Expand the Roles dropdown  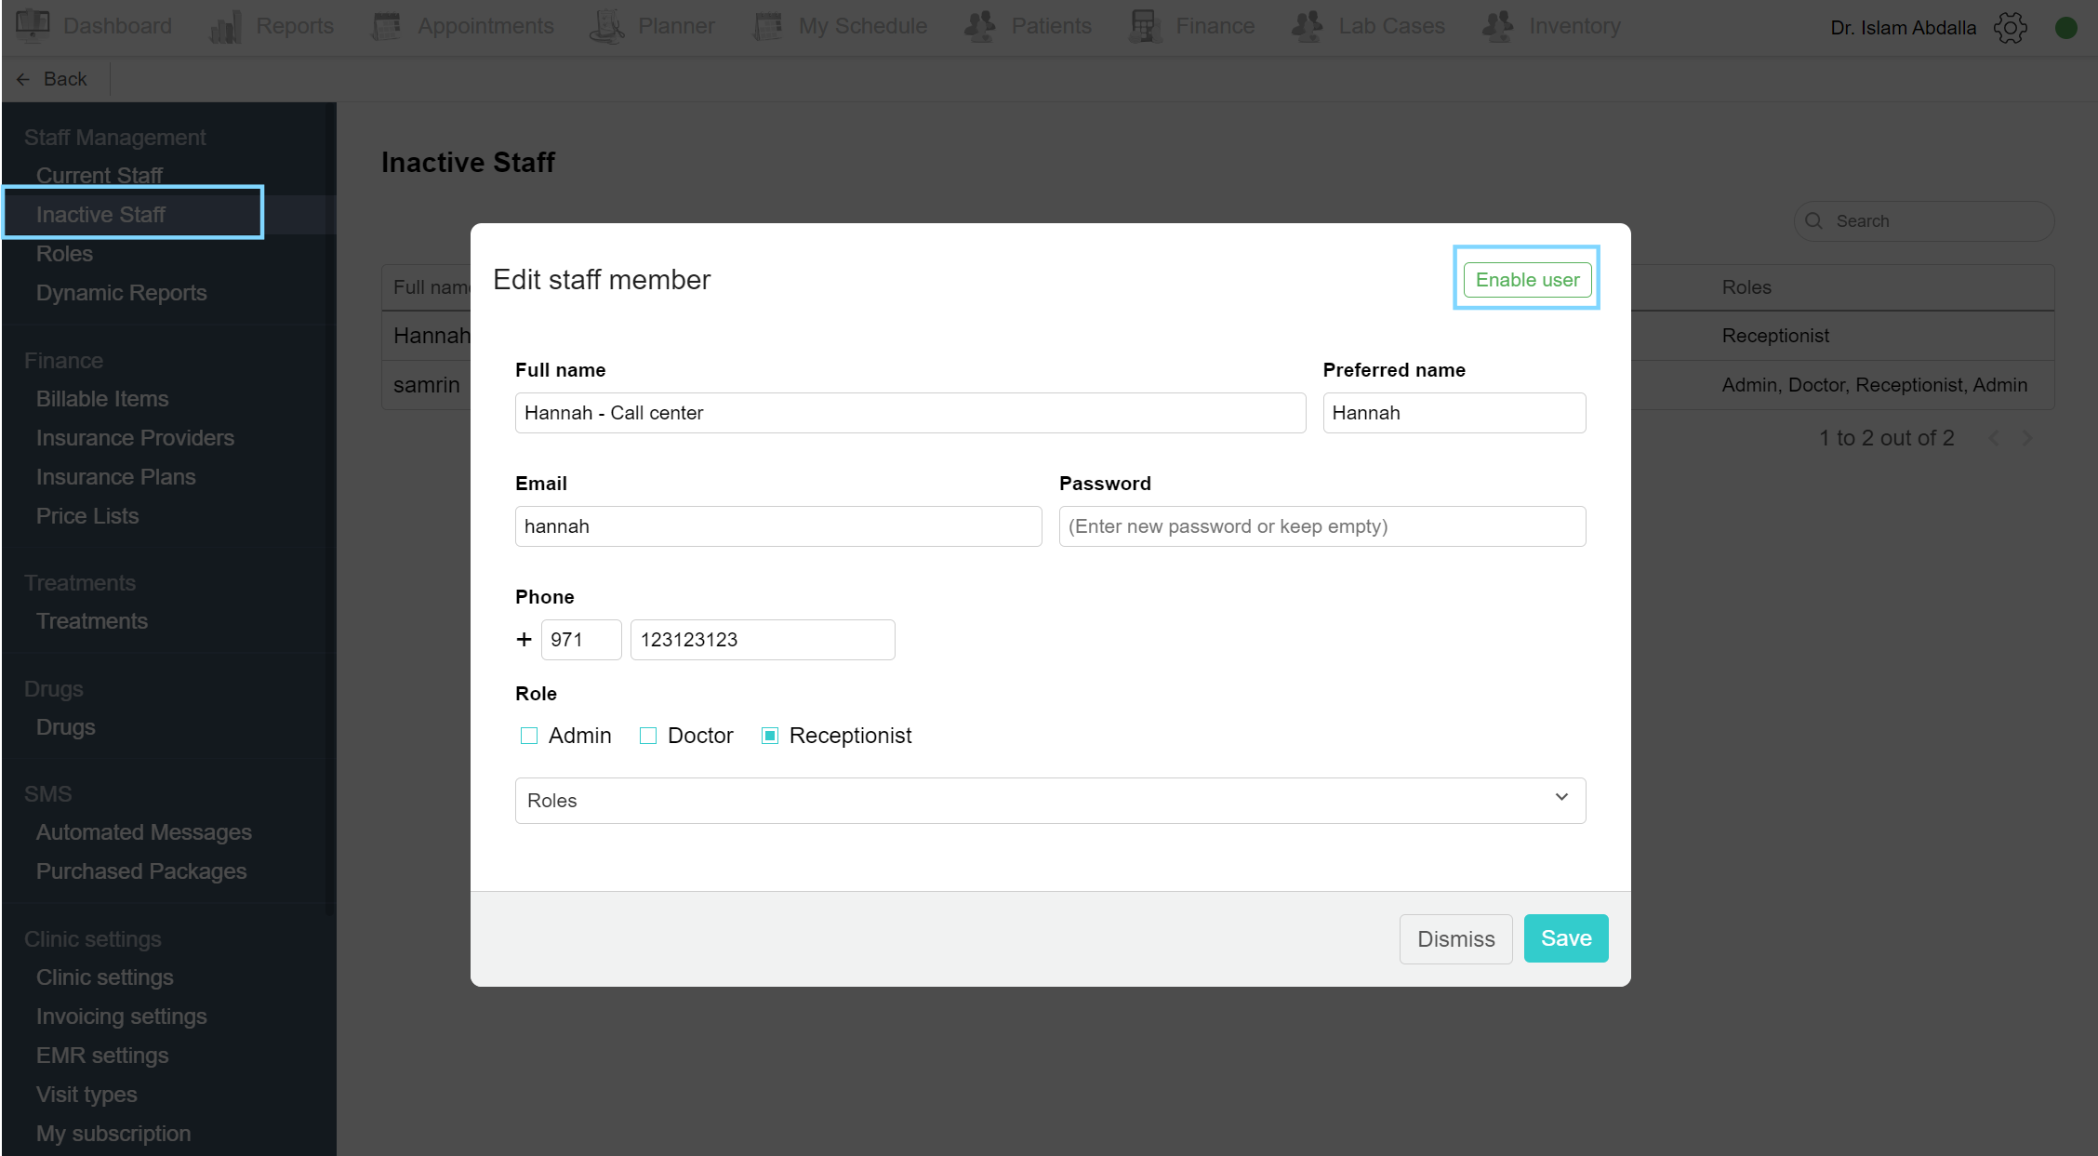[x=1049, y=801]
